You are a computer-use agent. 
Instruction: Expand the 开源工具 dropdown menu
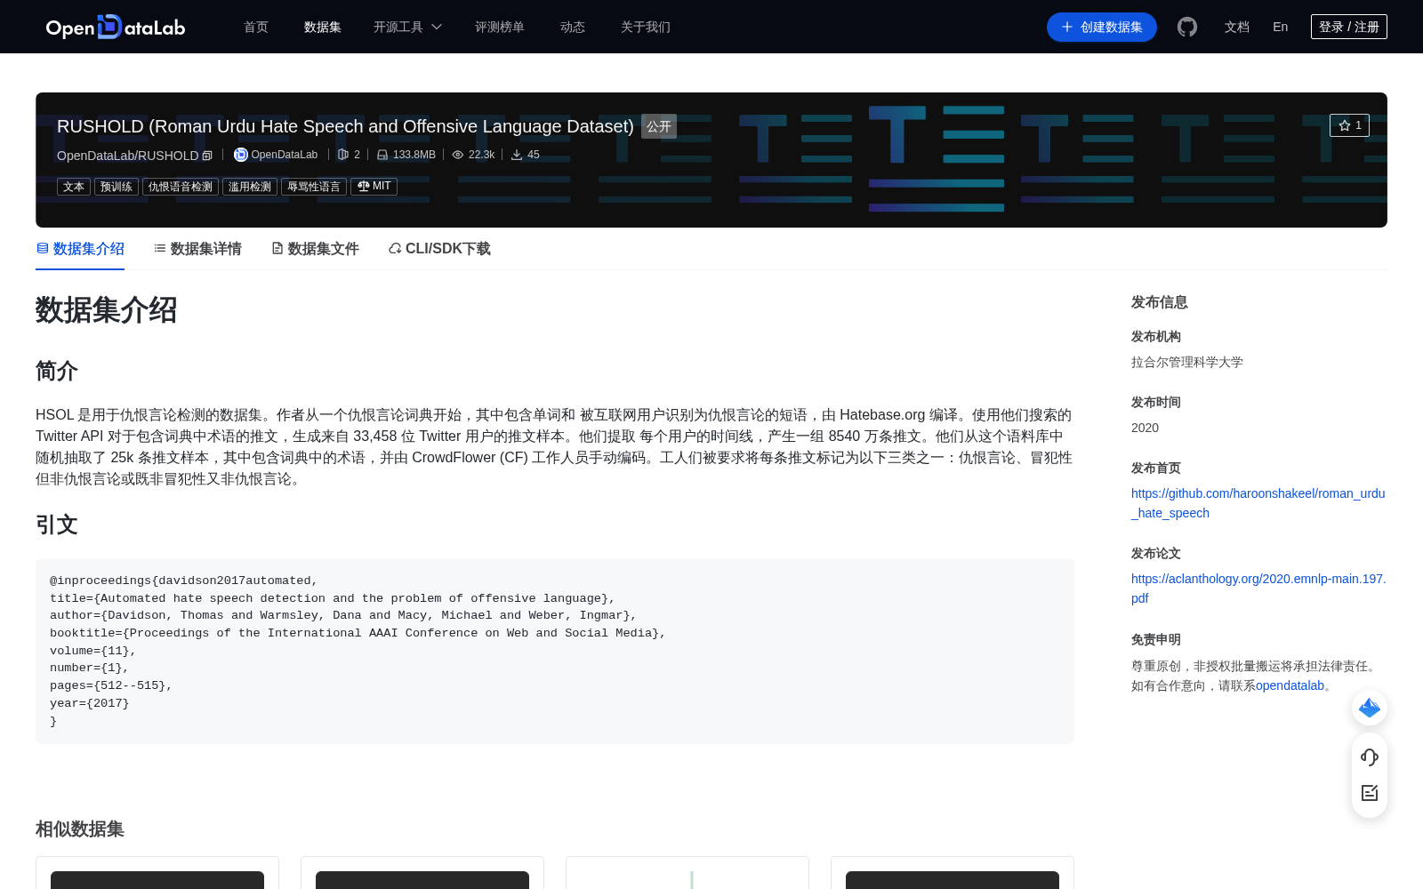coord(407,27)
